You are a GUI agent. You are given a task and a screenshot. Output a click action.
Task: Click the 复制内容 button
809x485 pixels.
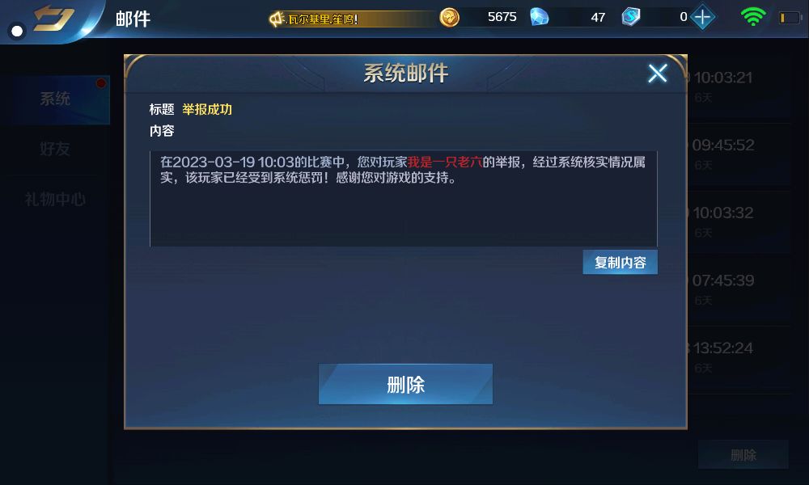pos(621,263)
